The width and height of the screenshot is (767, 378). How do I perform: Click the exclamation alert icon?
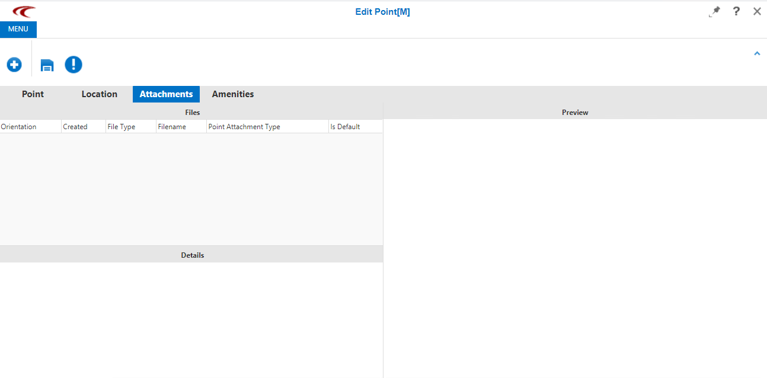click(x=73, y=65)
